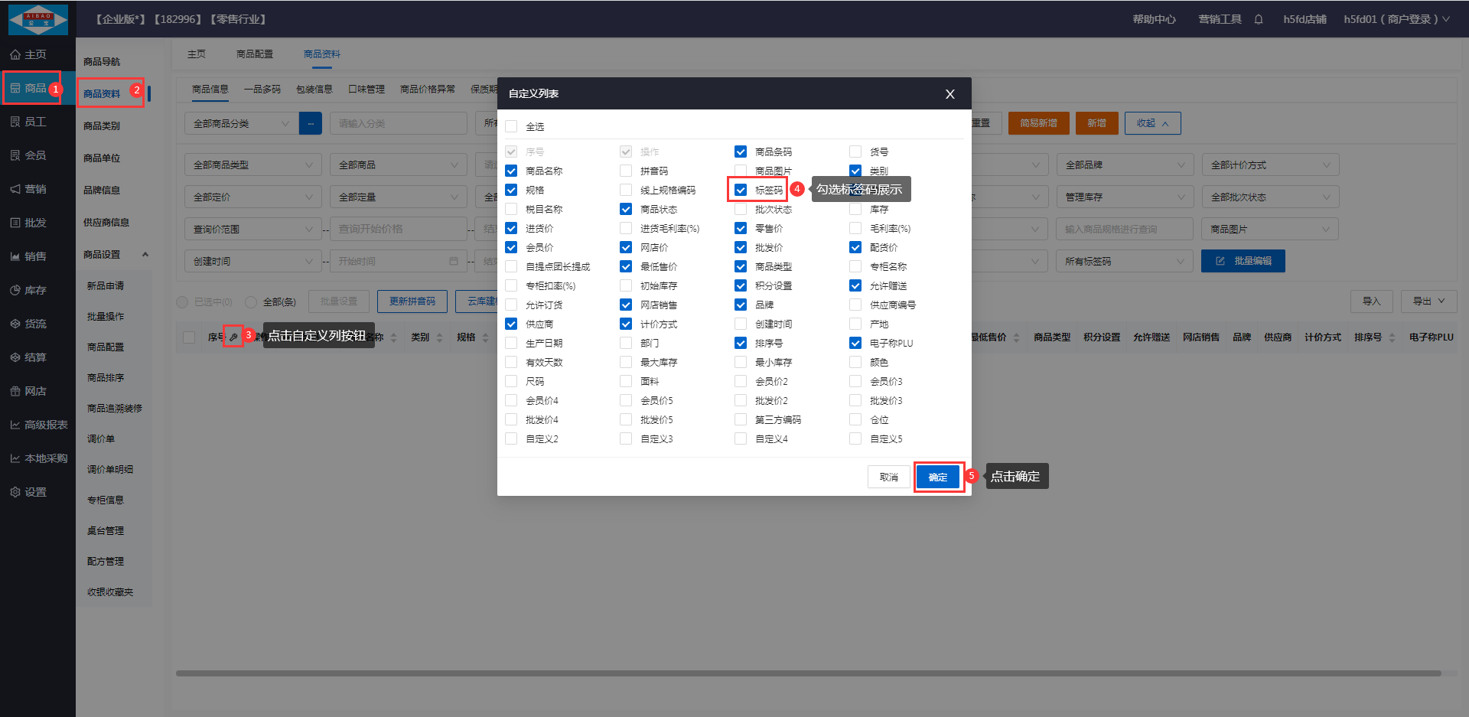Click the AIBAO logo icon

click(x=37, y=19)
